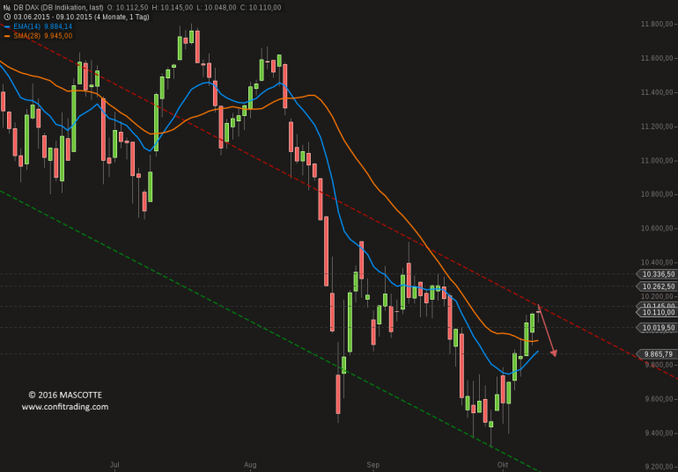Click the open value O: 10.112,50

pos(128,7)
